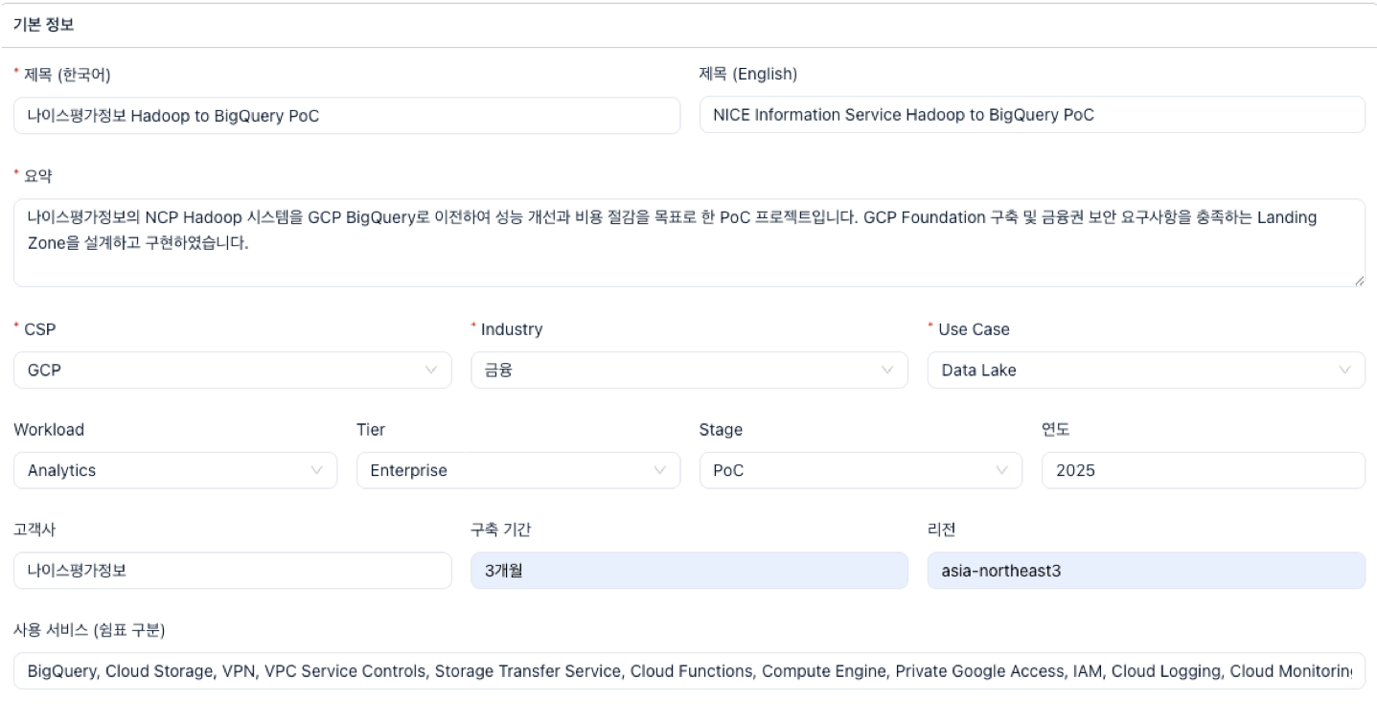Open the CSP dropdown showing GCP
This screenshot has height=722, width=1377.
tap(233, 370)
